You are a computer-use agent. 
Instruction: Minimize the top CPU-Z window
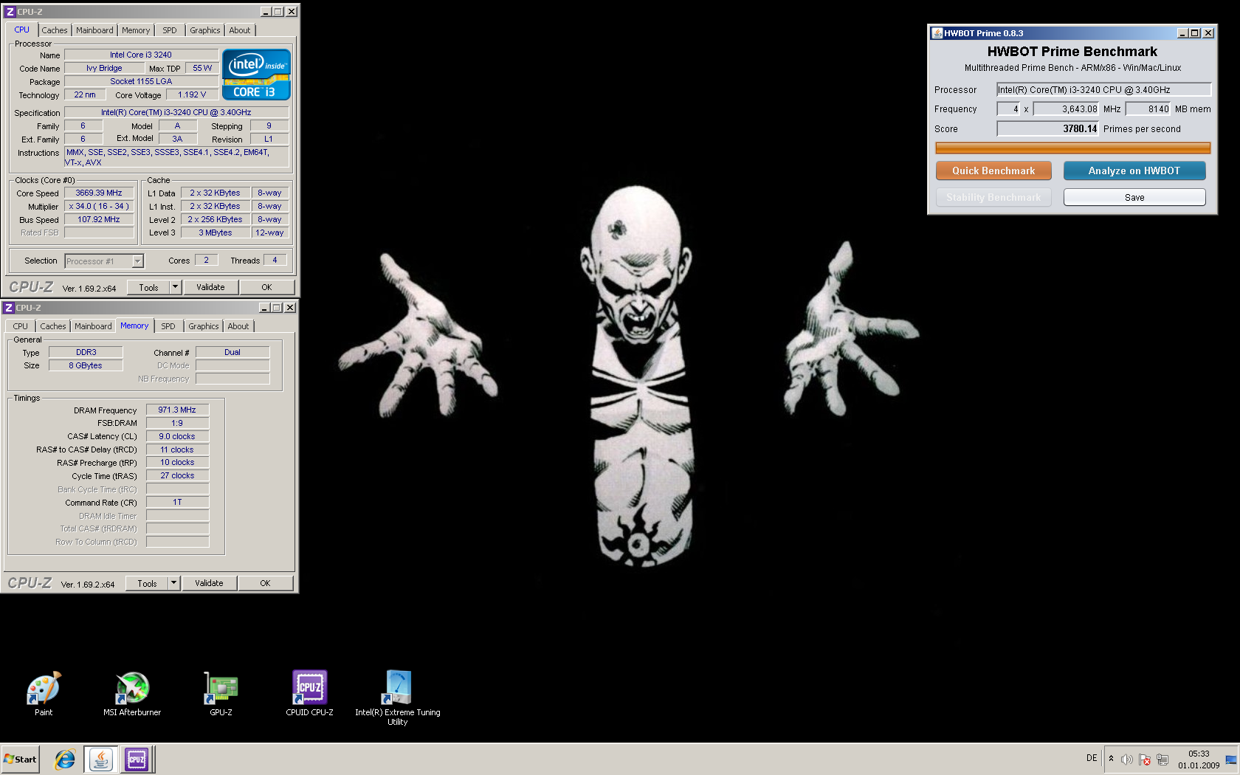coord(266,12)
